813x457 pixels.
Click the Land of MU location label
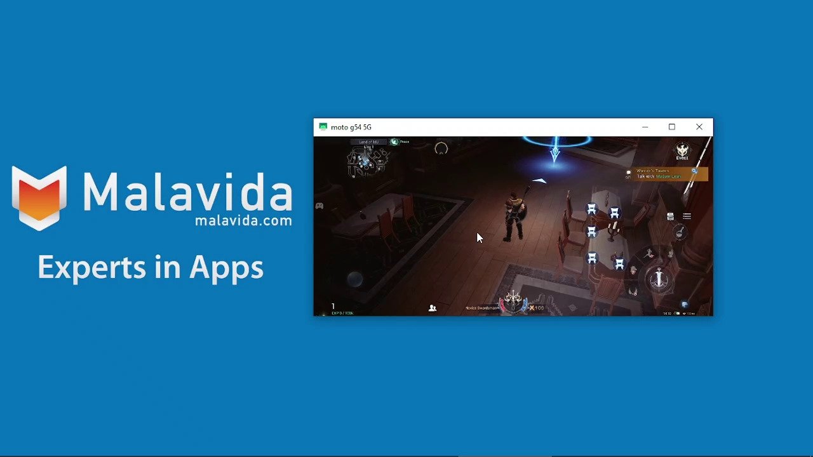tap(368, 142)
